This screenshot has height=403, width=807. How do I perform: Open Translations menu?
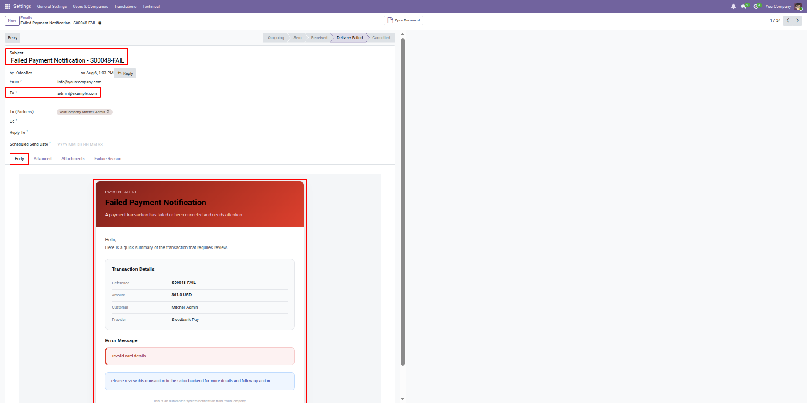coord(125,7)
